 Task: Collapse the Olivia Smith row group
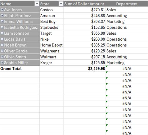[x=2, y=57]
